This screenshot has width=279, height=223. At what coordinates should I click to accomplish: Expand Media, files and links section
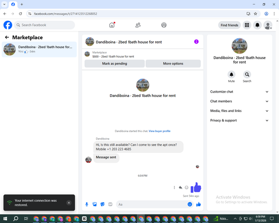pyautogui.click(x=239, y=111)
